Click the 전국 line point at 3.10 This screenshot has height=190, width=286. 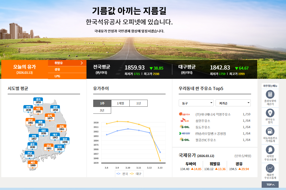(128, 129)
